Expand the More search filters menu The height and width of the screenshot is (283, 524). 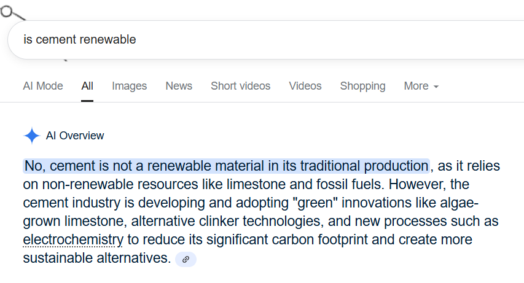pyautogui.click(x=421, y=86)
